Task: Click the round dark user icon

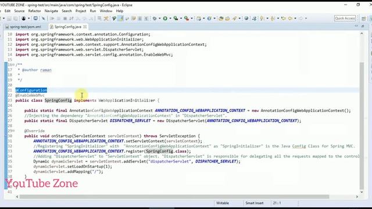Action: click(23, 18)
